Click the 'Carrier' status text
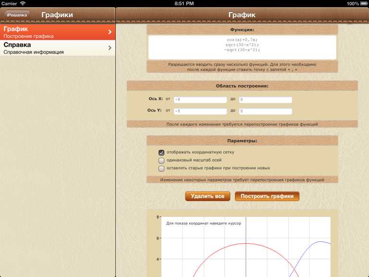The image size is (369, 277). pyautogui.click(x=9, y=3)
